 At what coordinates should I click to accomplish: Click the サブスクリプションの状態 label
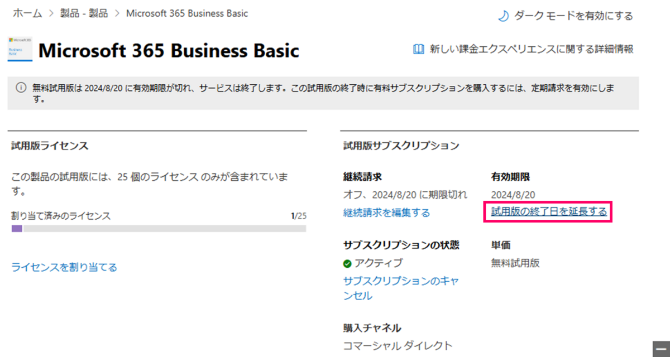401,245
